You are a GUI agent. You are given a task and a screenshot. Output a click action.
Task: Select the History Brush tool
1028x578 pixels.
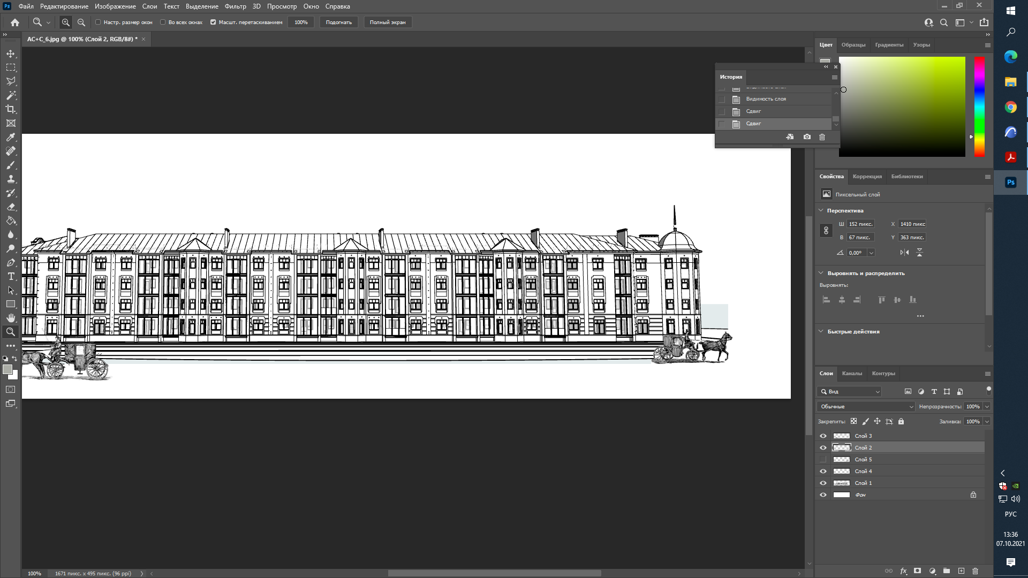point(11,193)
